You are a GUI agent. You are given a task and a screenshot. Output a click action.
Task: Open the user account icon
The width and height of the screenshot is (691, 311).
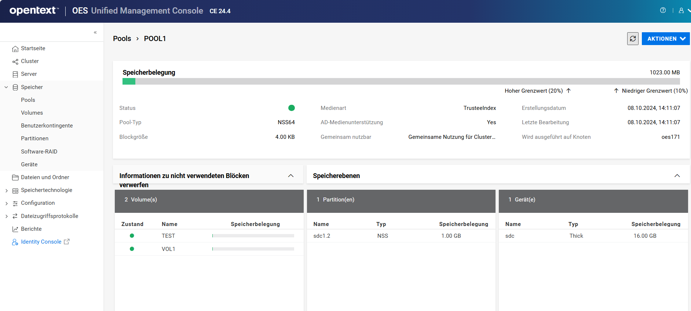coord(681,11)
